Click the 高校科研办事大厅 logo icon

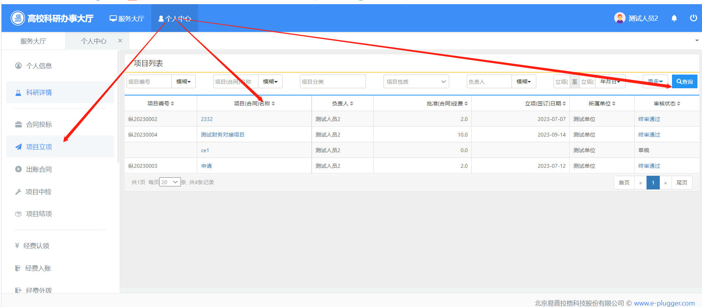(18, 18)
